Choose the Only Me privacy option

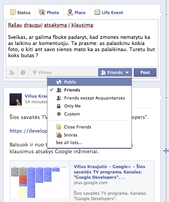pos(89,106)
